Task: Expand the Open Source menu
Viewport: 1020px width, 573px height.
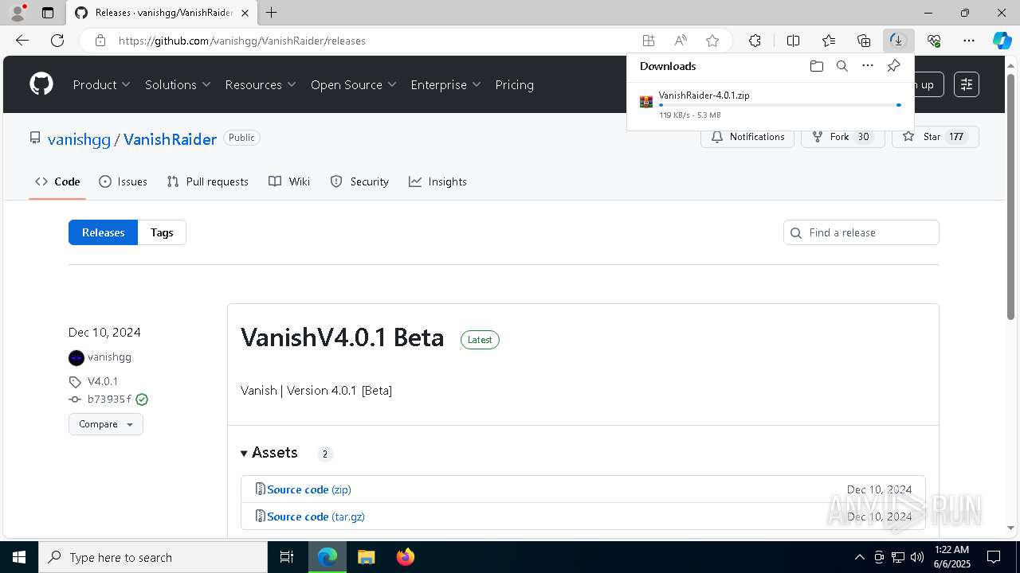Action: pos(354,84)
